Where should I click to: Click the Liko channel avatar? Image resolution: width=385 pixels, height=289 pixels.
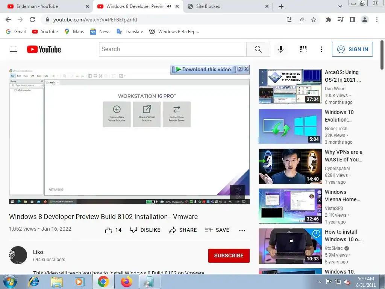click(18, 255)
